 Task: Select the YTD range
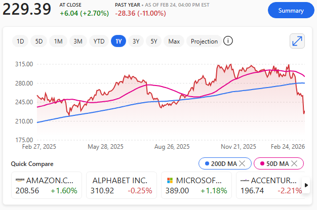(x=99, y=41)
